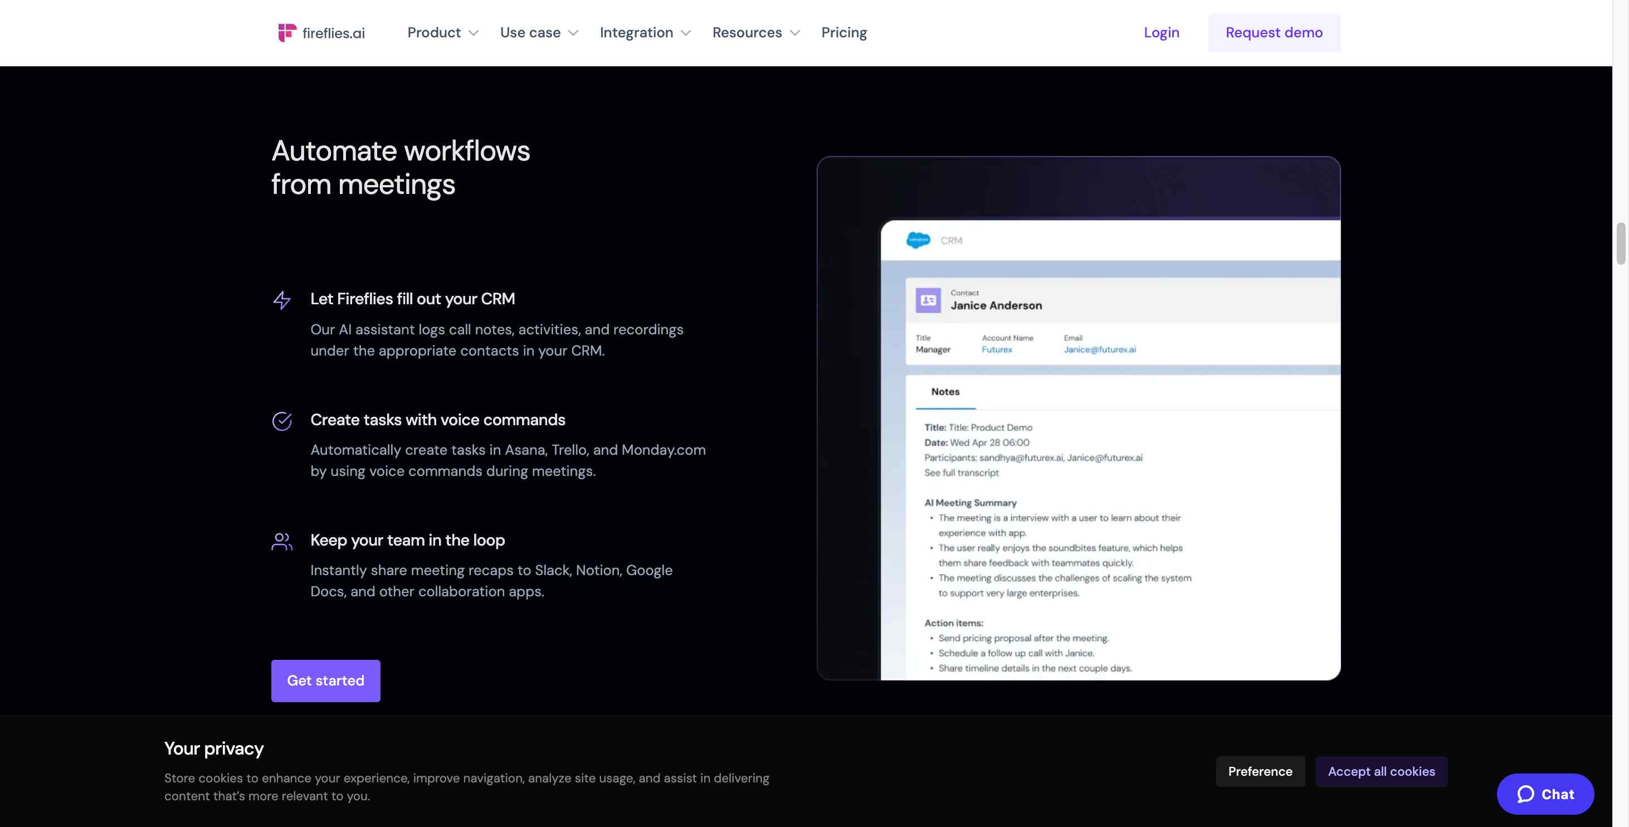Click the 'AI Meeting Summary' label
The width and height of the screenshot is (1629, 827).
tap(970, 503)
